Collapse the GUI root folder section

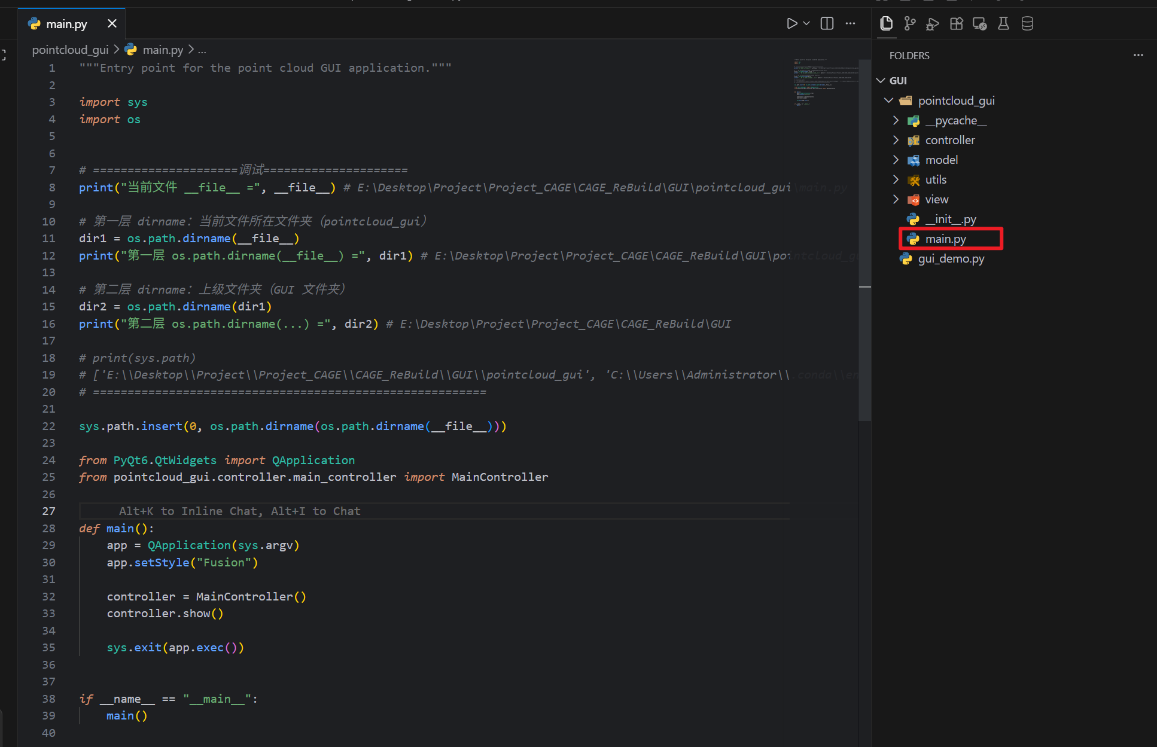point(881,80)
